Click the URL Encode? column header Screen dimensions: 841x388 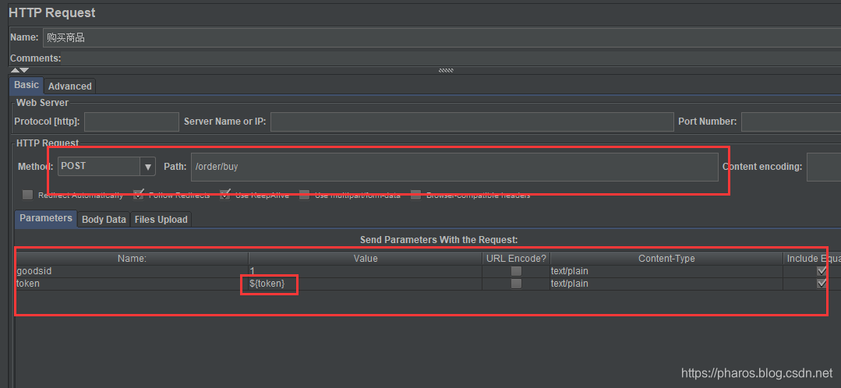coord(516,259)
